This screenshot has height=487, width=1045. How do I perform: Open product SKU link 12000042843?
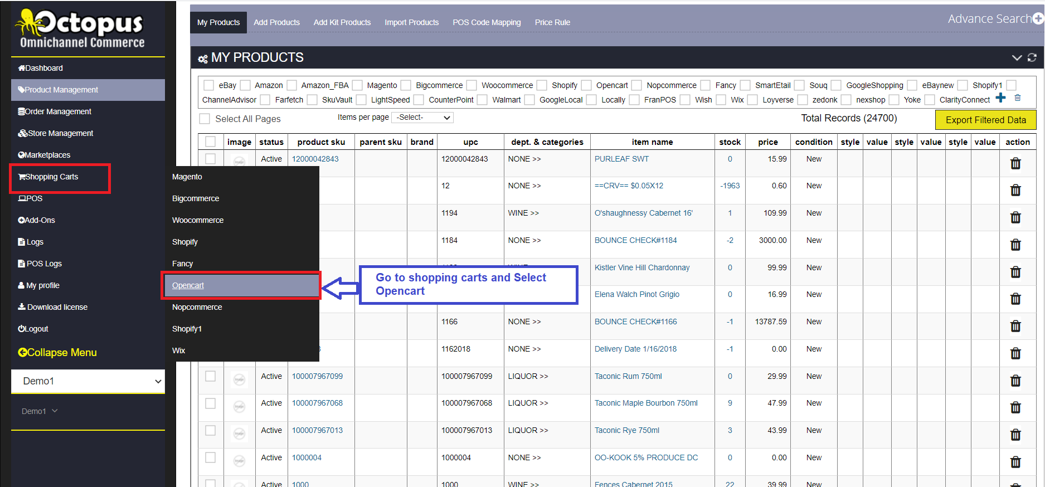[315, 159]
